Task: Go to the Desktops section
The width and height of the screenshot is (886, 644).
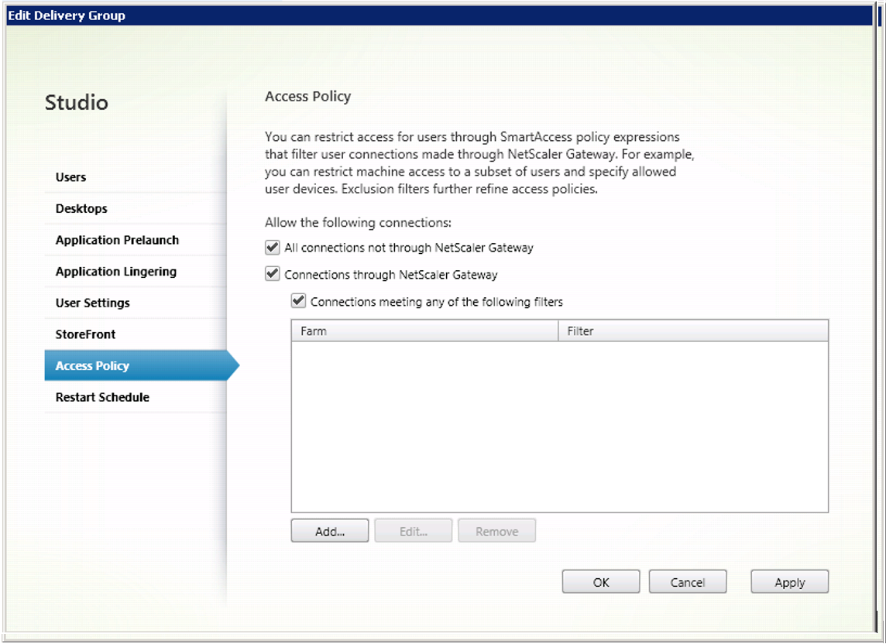Action: click(136, 209)
